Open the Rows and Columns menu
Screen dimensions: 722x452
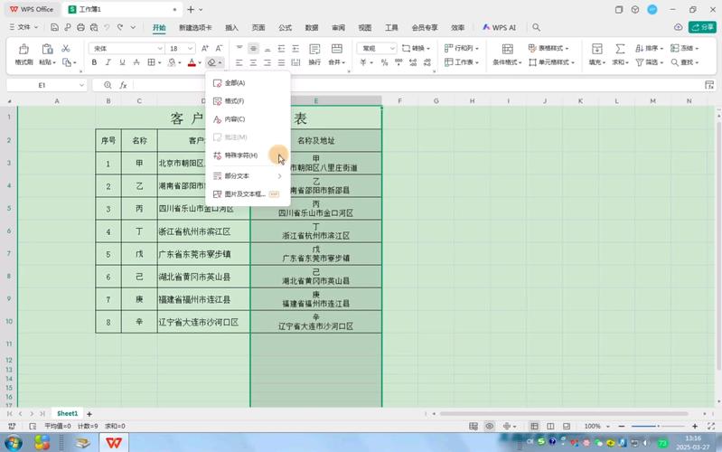point(462,48)
